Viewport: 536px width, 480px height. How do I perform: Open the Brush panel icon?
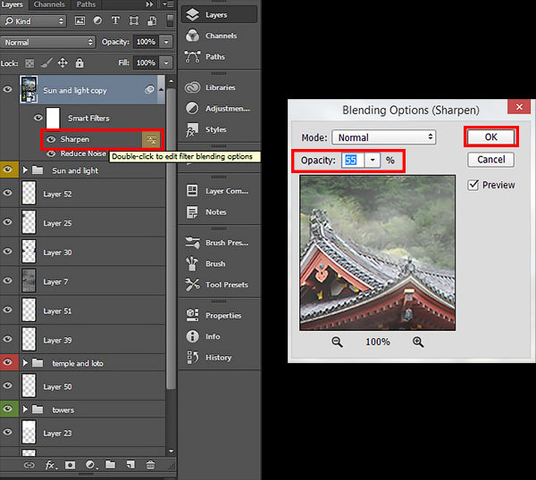[192, 263]
